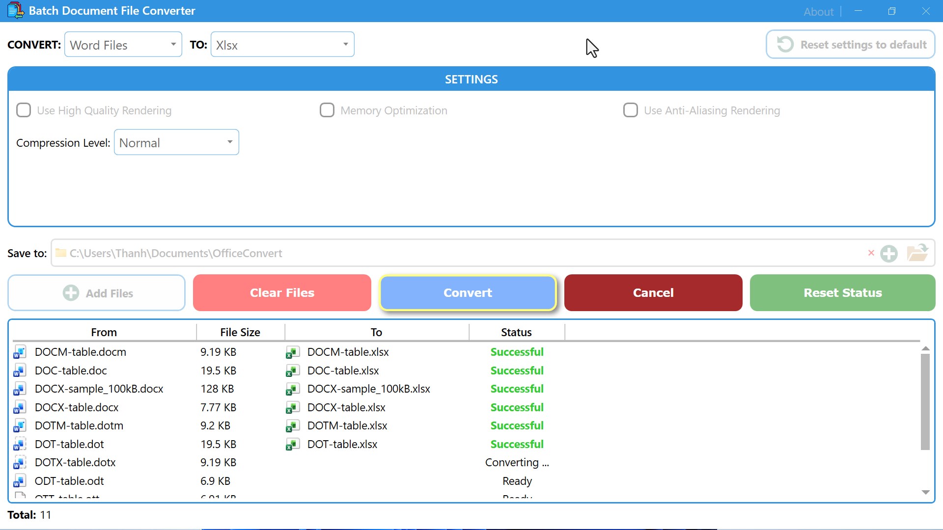Open the Word Files source format dropdown
Image resolution: width=943 pixels, height=530 pixels.
(x=123, y=45)
